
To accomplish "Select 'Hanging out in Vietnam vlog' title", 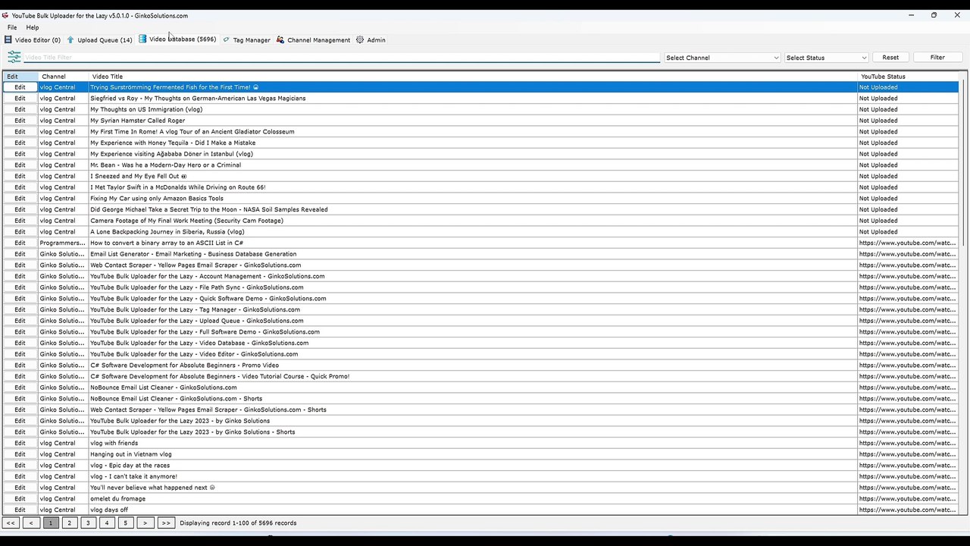I will (130, 454).
